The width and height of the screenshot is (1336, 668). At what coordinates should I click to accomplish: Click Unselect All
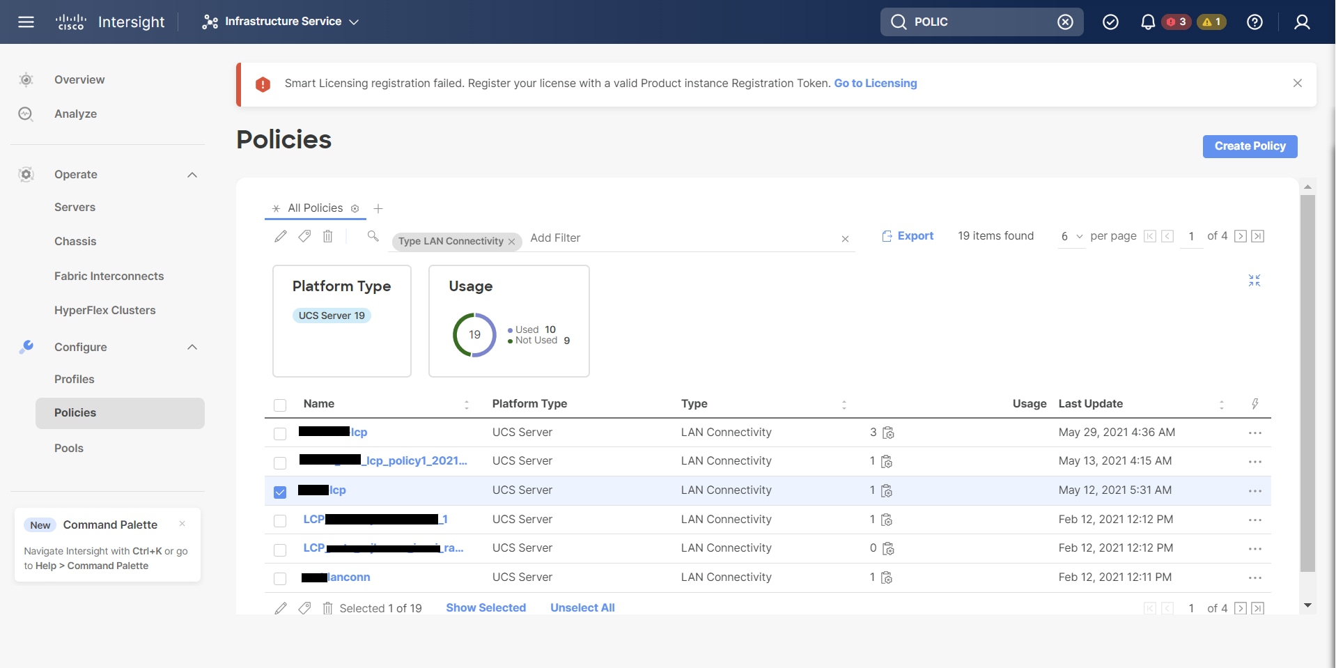(x=582, y=608)
